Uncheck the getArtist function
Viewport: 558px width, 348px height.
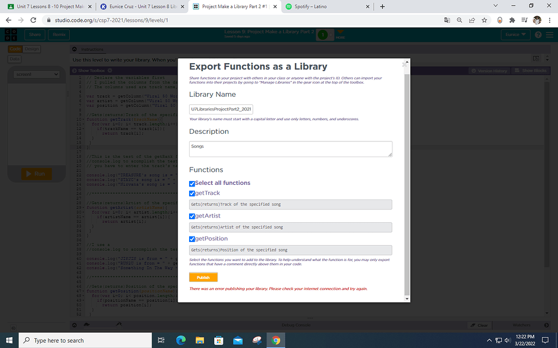pos(192,215)
